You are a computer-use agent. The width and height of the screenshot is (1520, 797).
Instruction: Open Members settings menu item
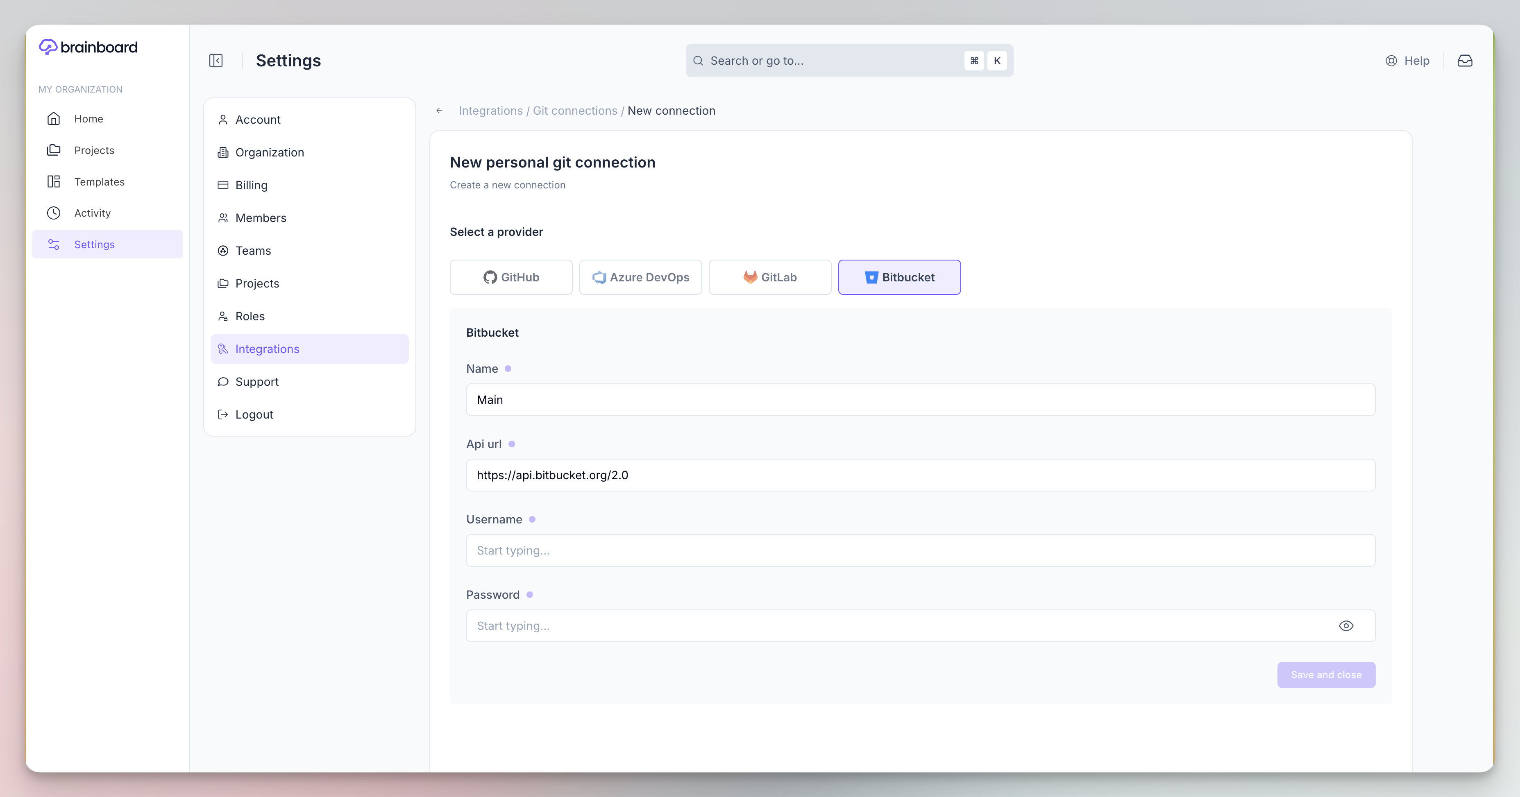pyautogui.click(x=260, y=218)
